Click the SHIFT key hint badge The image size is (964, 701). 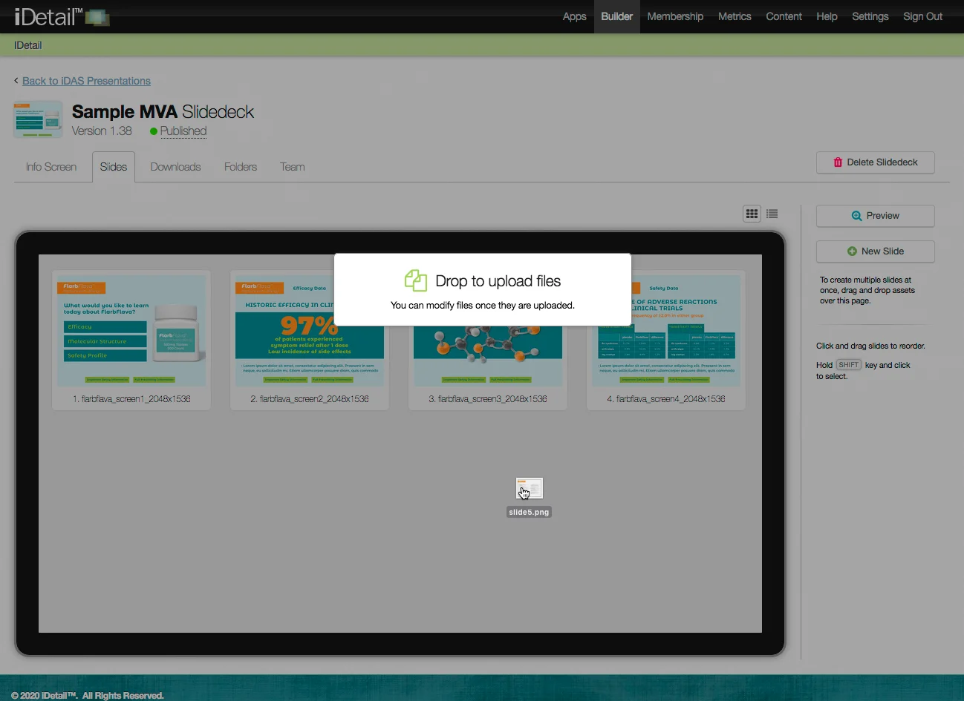coord(849,365)
